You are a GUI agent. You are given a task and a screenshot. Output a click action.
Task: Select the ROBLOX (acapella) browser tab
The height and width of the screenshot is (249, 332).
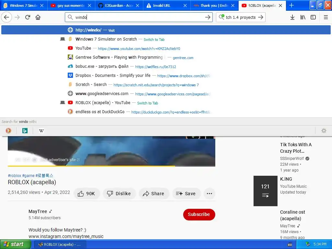(x=262, y=6)
